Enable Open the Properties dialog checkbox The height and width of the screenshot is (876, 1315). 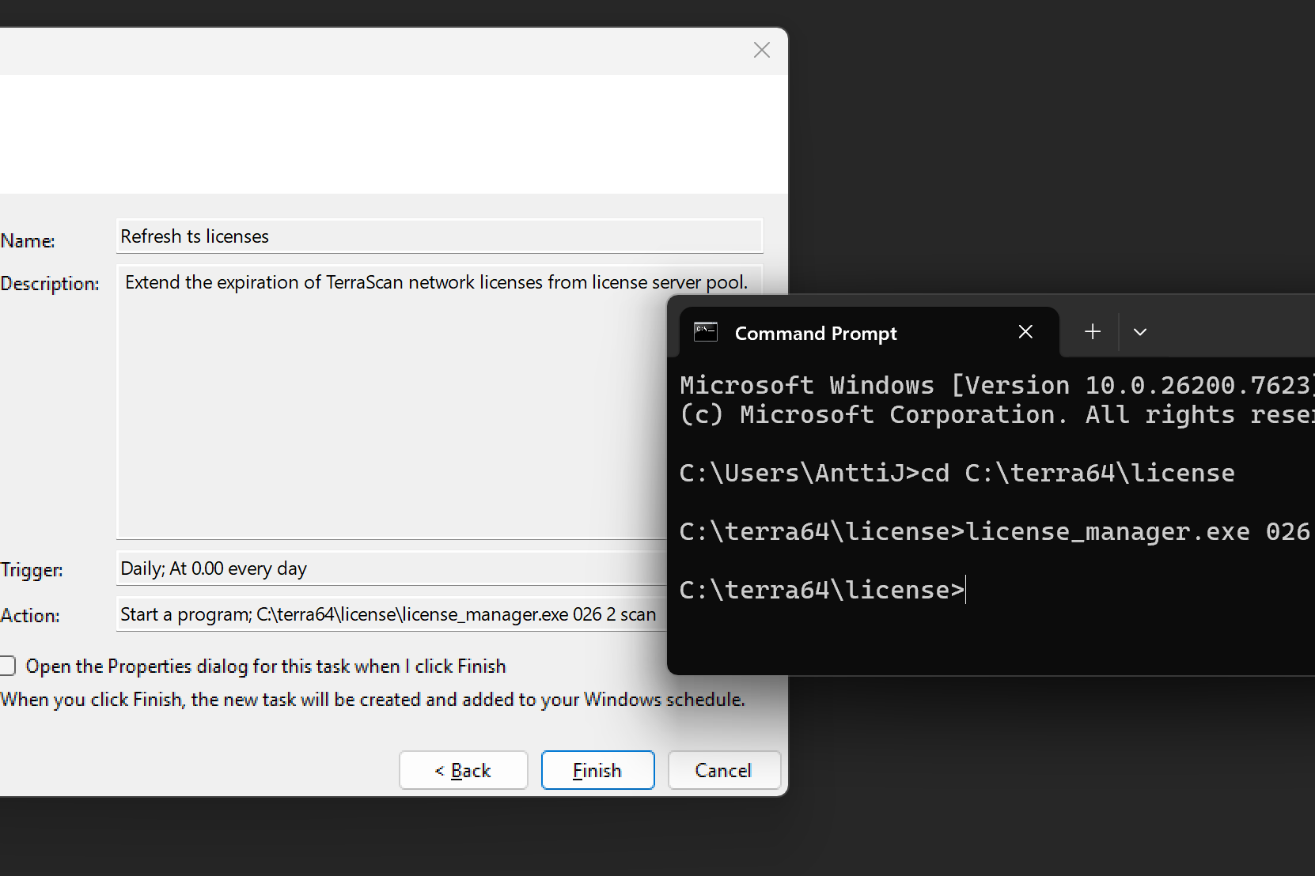[x=8, y=666]
